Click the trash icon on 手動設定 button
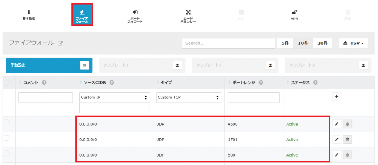Screen dimensions: 378x165 [85, 65]
